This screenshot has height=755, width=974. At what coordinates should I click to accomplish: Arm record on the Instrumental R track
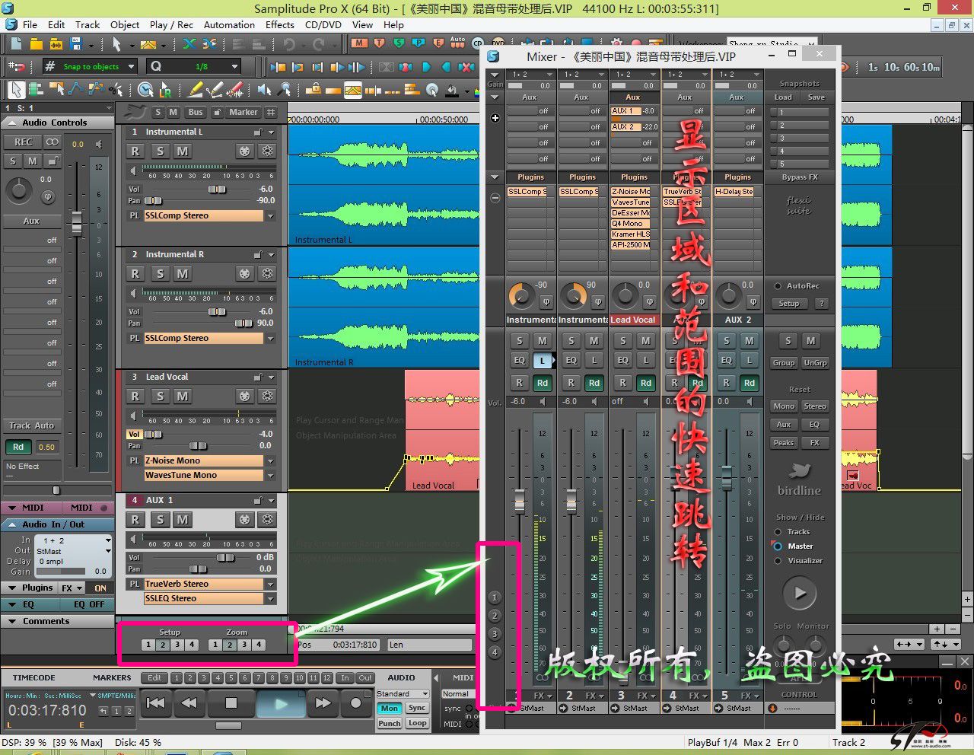coord(135,273)
